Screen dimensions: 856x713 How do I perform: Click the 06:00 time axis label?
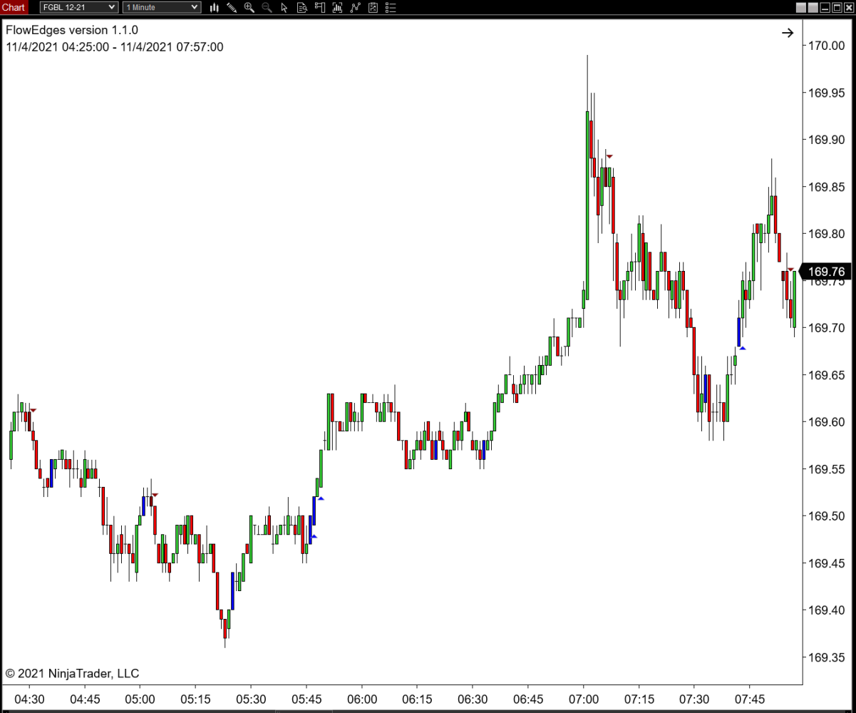361,699
